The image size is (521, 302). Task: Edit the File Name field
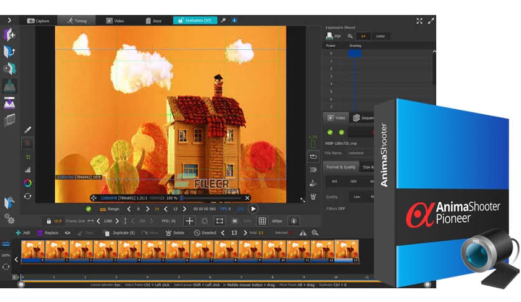pyautogui.click(x=360, y=153)
